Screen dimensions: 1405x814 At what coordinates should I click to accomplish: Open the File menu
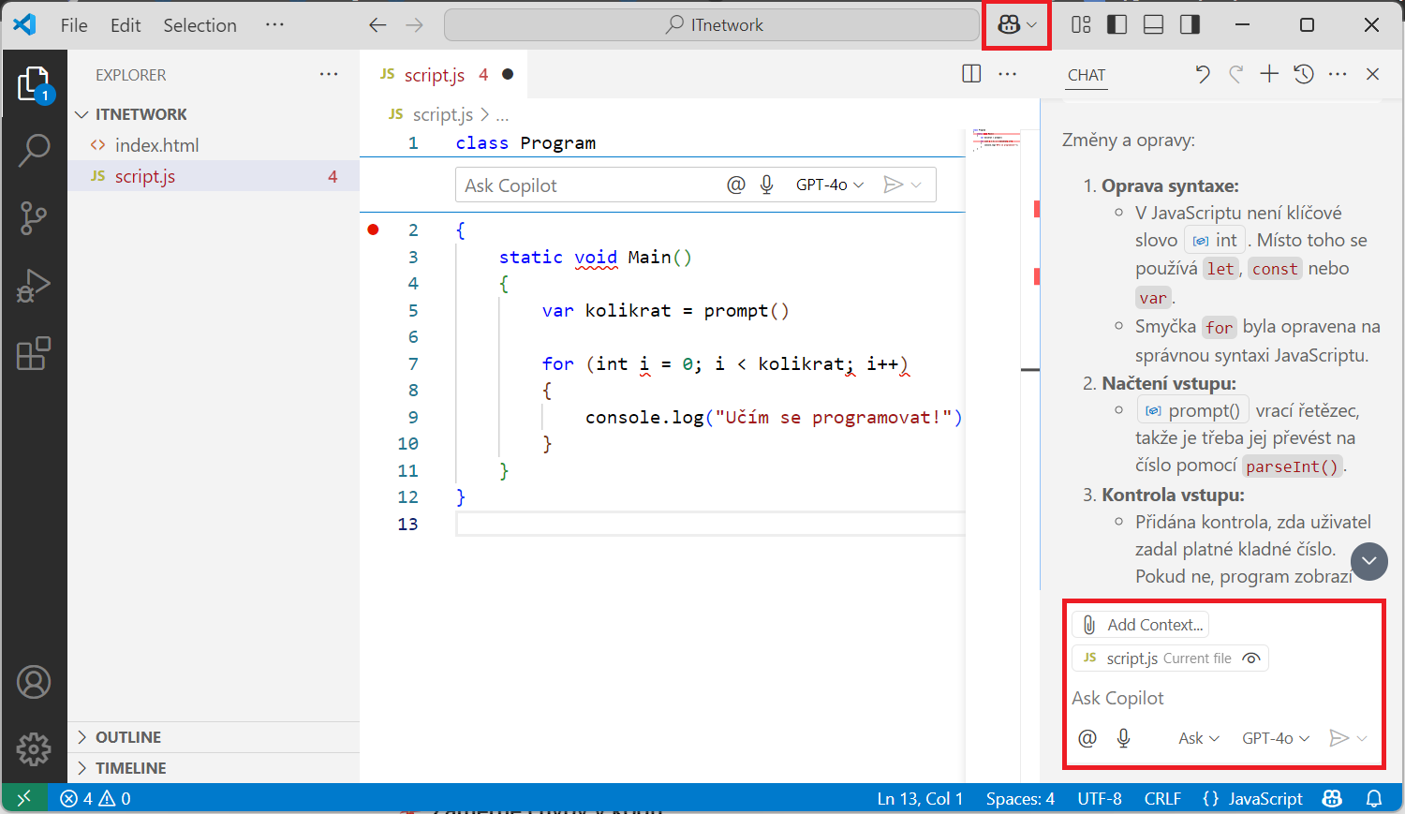tap(74, 25)
